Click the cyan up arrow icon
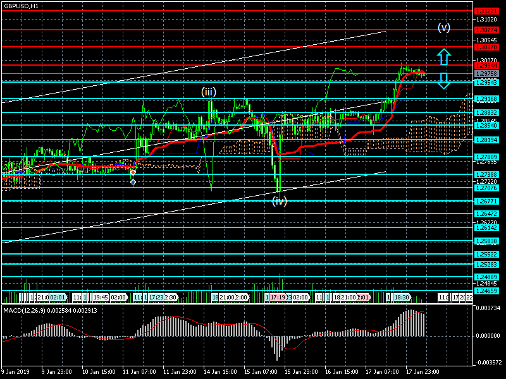 pos(444,57)
